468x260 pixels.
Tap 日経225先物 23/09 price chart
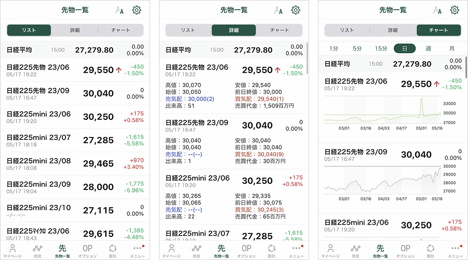coord(383,180)
